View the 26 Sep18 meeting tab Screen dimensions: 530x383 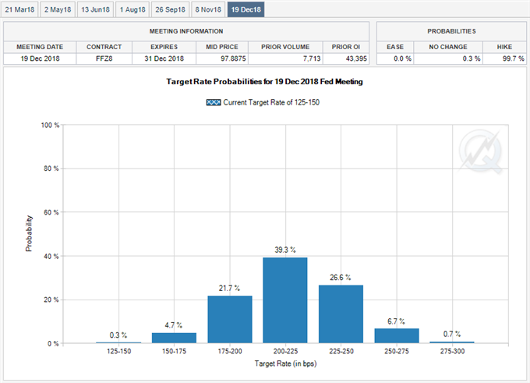click(x=171, y=9)
